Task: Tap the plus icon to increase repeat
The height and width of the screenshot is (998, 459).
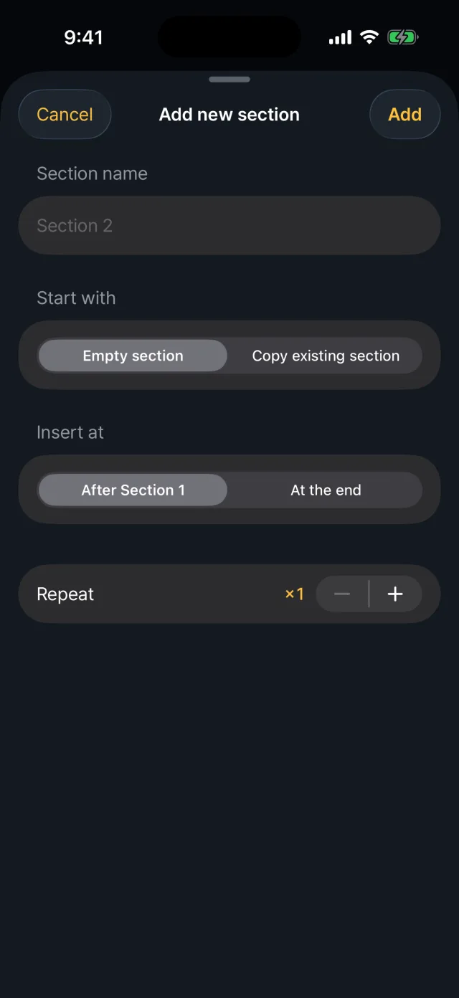Action: (x=395, y=594)
